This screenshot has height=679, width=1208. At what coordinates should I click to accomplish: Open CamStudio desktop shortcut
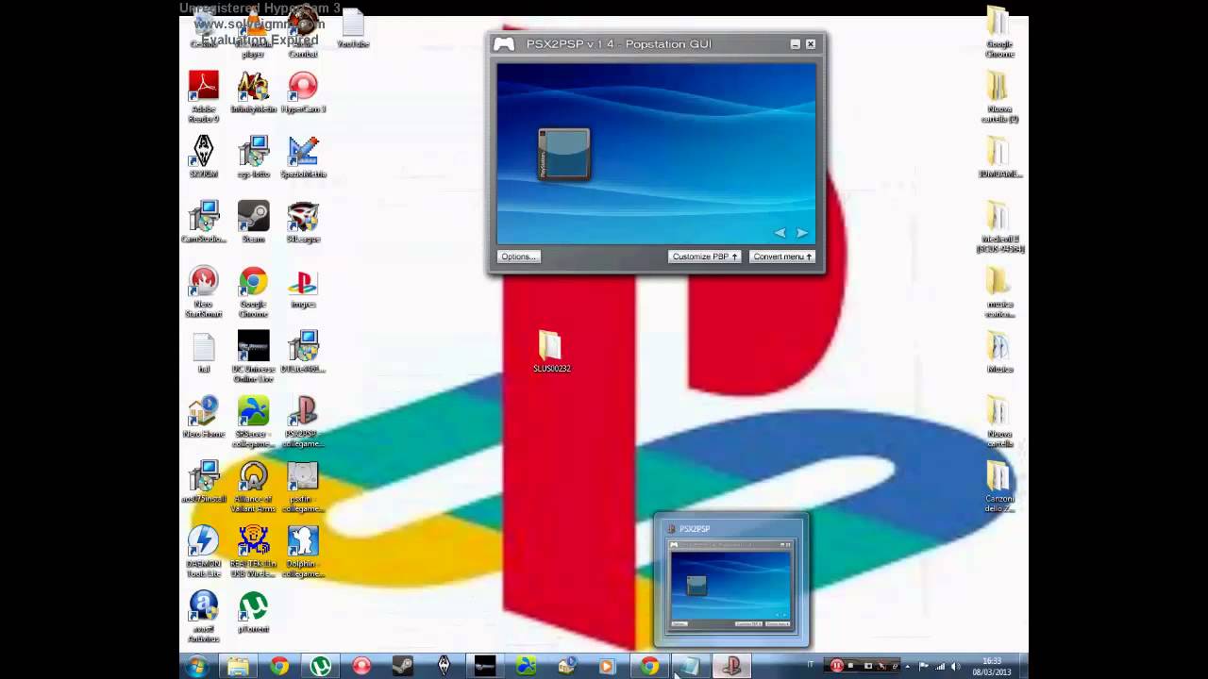(x=204, y=222)
